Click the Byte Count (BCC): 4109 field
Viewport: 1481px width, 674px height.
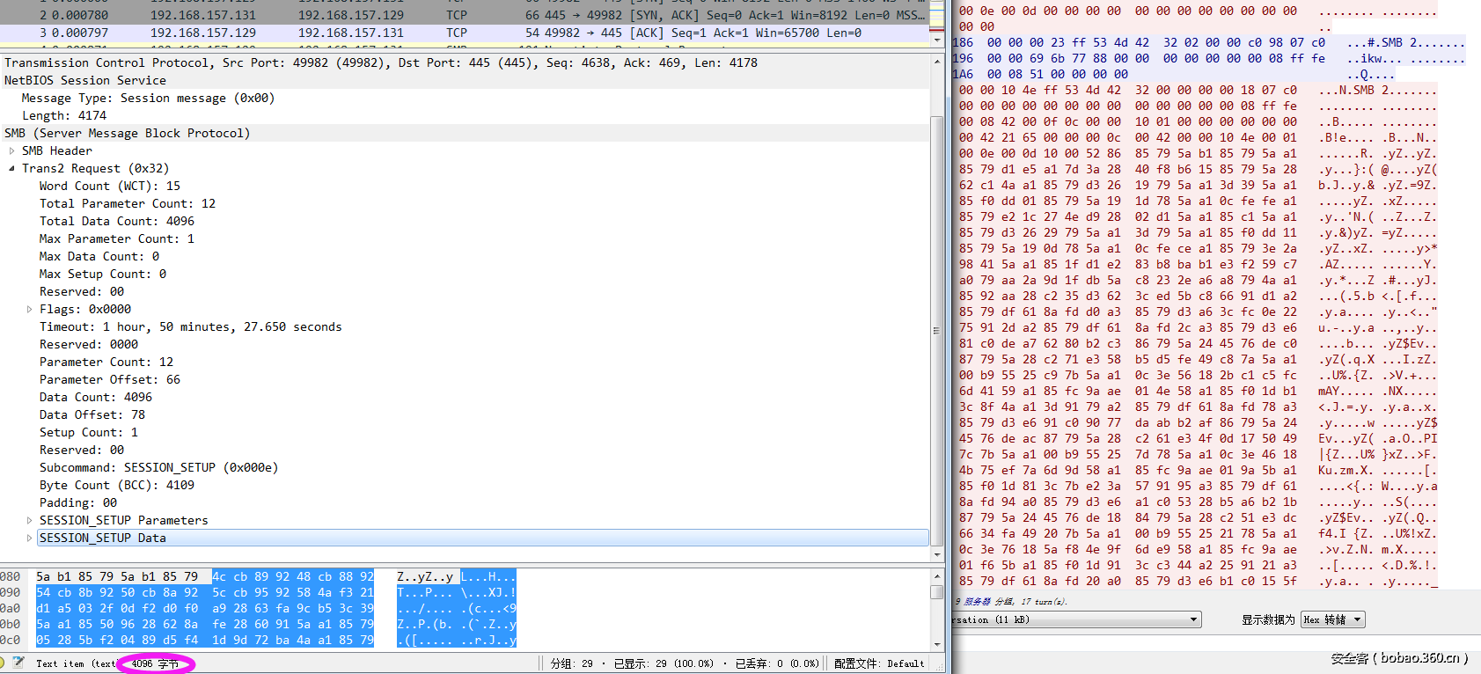pyautogui.click(x=117, y=485)
